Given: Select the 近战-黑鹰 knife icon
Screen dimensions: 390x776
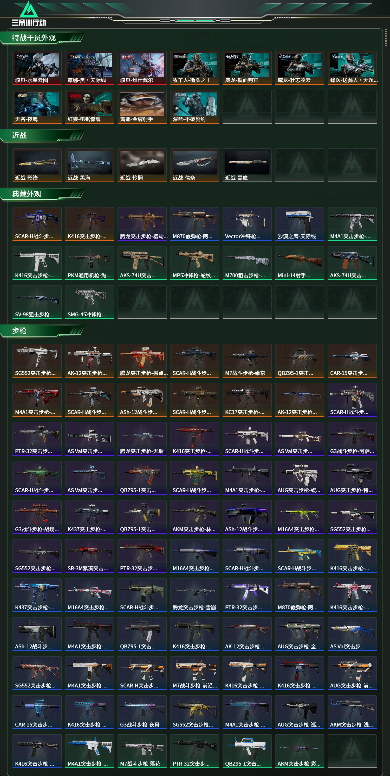Looking at the screenshot, I should click(247, 165).
